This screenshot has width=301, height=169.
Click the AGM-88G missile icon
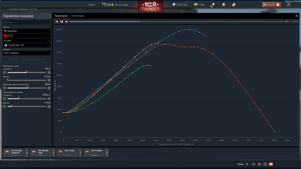click(7, 152)
